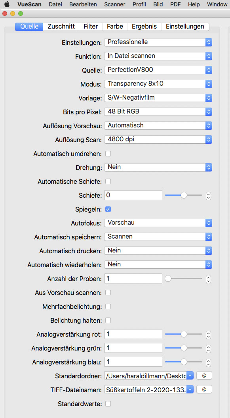Click the Analogverstärkung blau stepper

click(x=209, y=362)
